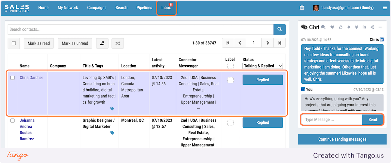Jump to last page of results
Viewport: 391px width, 163px height.
pyautogui.click(x=280, y=43)
